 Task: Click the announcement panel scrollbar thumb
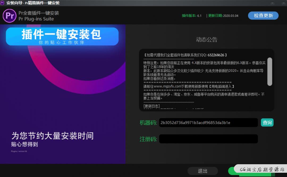[x=270, y=72]
